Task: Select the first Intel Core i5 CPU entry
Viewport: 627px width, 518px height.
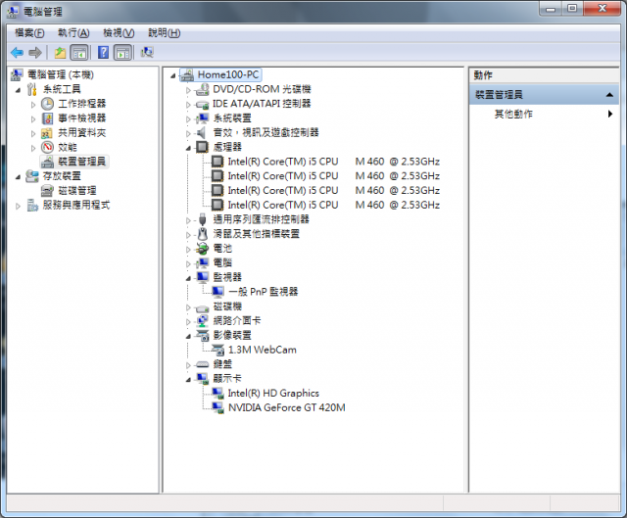Action: point(333,162)
